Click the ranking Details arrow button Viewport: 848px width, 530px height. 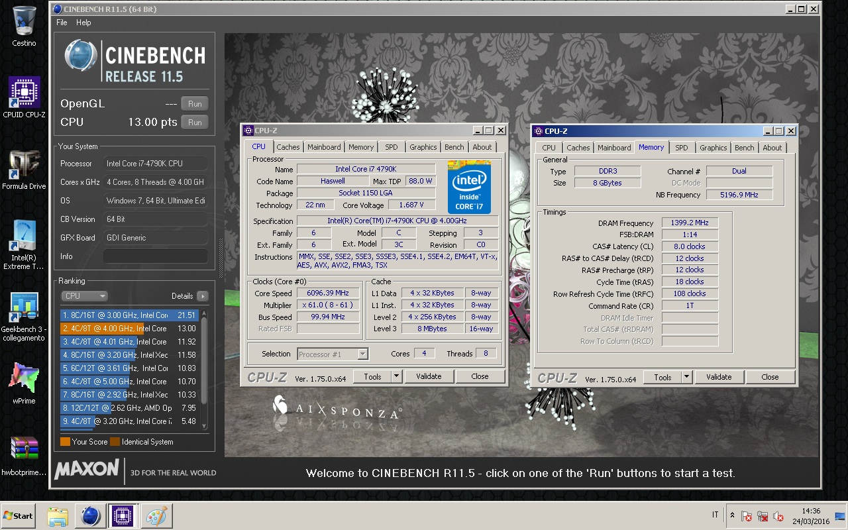click(x=202, y=296)
